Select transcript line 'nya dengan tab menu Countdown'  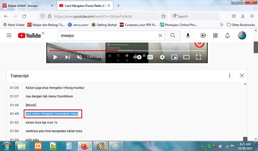(x=49, y=96)
